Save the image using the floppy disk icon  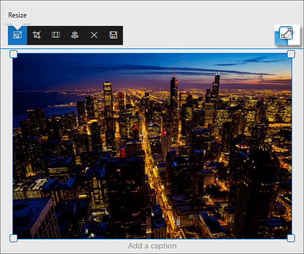tap(113, 35)
